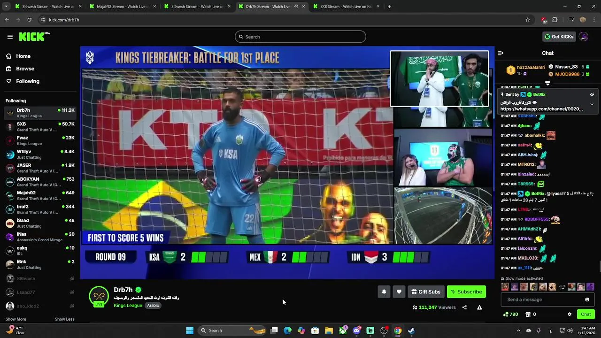Open the browser extensions puzzle icon
601x338 pixels.
[x=555, y=20]
